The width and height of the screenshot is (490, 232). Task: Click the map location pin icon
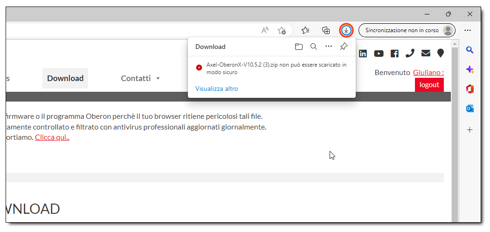[440, 54]
